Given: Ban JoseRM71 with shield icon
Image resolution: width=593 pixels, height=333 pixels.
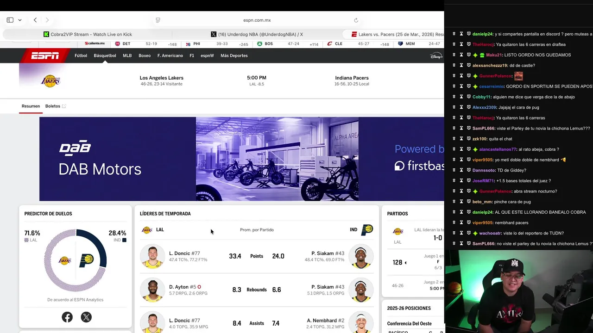Looking at the screenshot, I should coord(469,180).
